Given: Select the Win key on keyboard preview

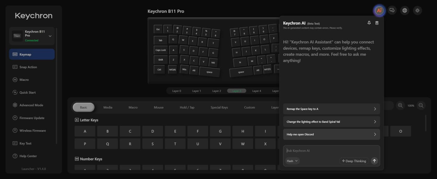Looking at the screenshot, I should point(184,70).
